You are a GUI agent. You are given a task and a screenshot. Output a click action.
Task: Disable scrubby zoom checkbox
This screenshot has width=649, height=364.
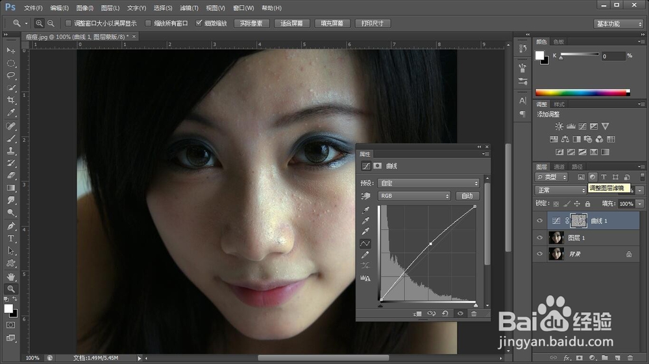[199, 23]
